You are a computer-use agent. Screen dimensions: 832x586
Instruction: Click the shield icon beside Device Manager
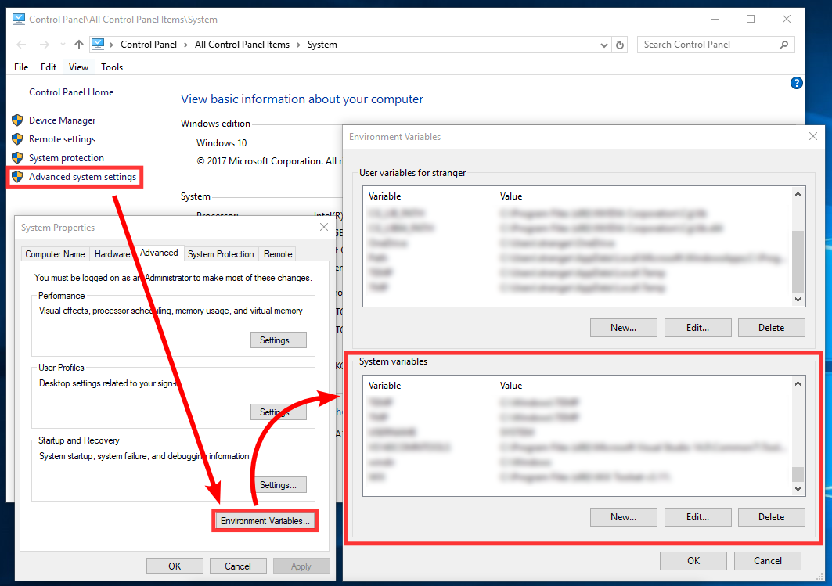tap(17, 120)
